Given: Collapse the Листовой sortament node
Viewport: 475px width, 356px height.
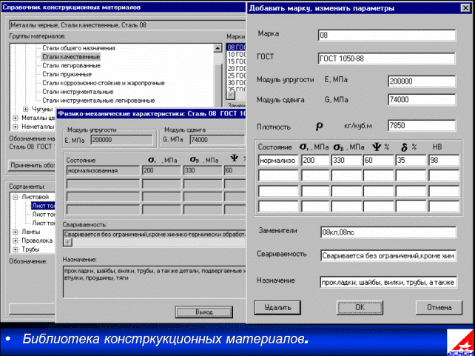Looking at the screenshot, I should 16,197.
